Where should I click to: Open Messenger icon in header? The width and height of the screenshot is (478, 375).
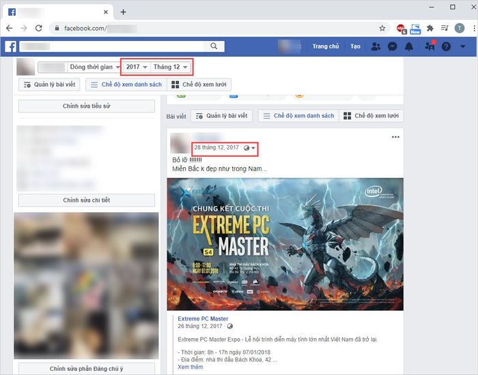pyautogui.click(x=393, y=46)
